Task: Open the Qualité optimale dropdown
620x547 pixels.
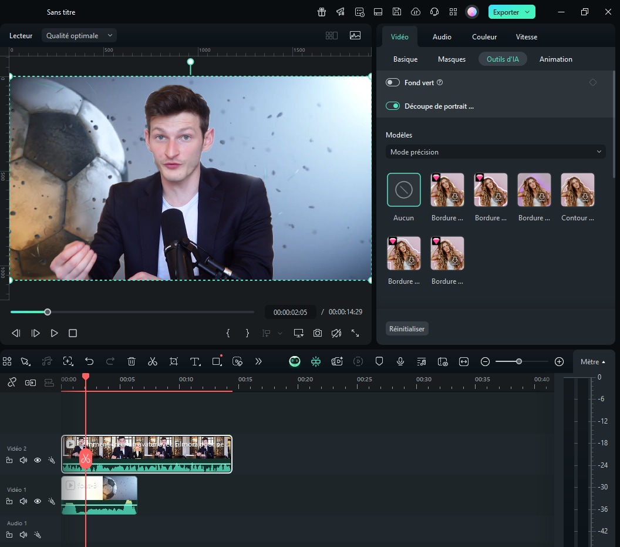Action: point(79,36)
